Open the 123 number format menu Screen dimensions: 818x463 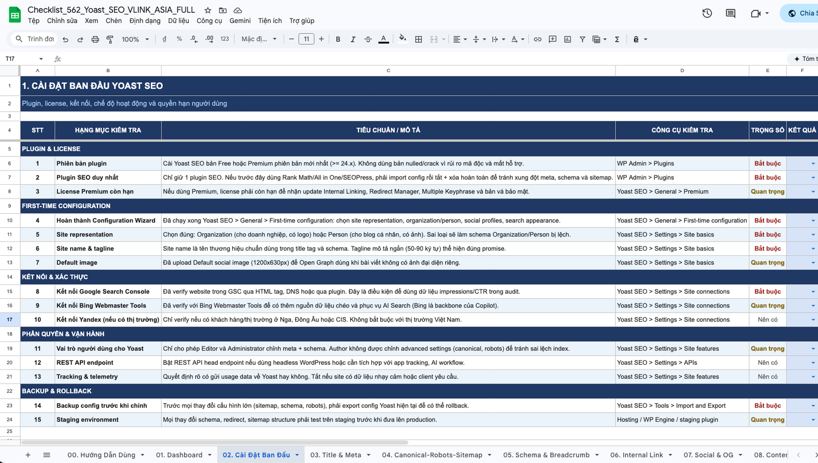(x=224, y=39)
